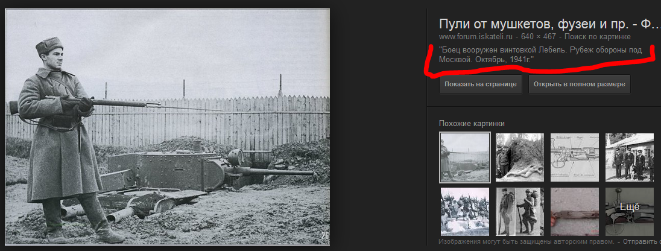Screen dimensions: 661x251
Task: Click the "Показать на странице" button
Action: click(x=481, y=84)
